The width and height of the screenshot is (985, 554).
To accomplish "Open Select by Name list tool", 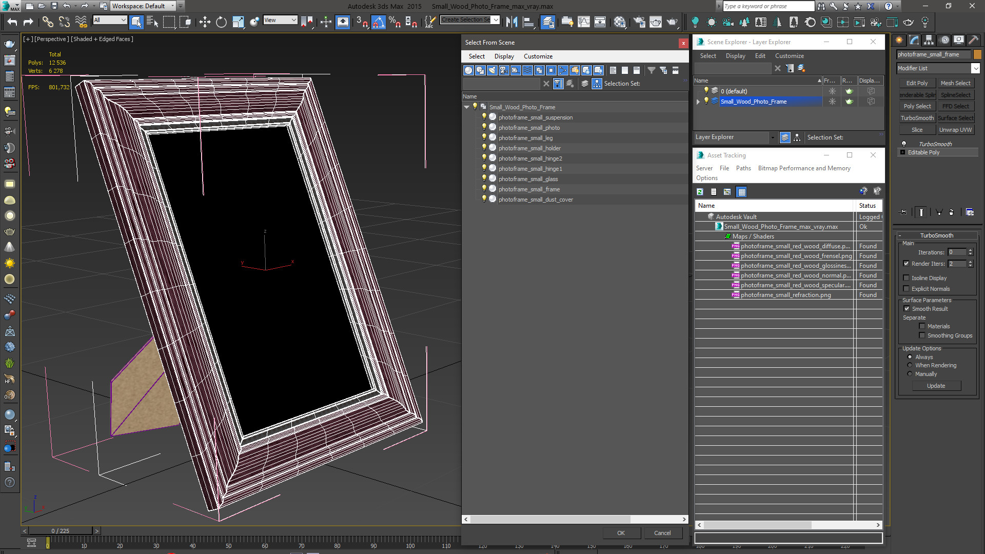I will [152, 22].
